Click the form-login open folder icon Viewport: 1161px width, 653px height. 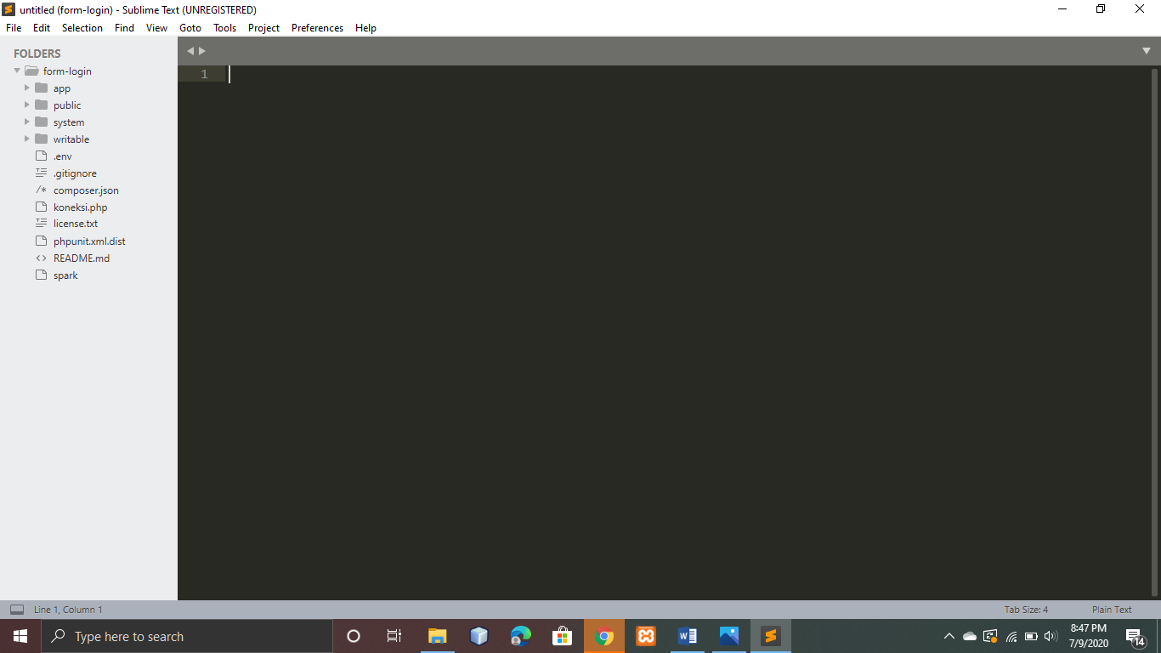pyautogui.click(x=31, y=71)
